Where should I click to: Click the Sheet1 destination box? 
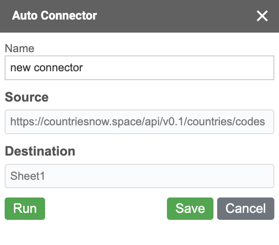[139, 176]
